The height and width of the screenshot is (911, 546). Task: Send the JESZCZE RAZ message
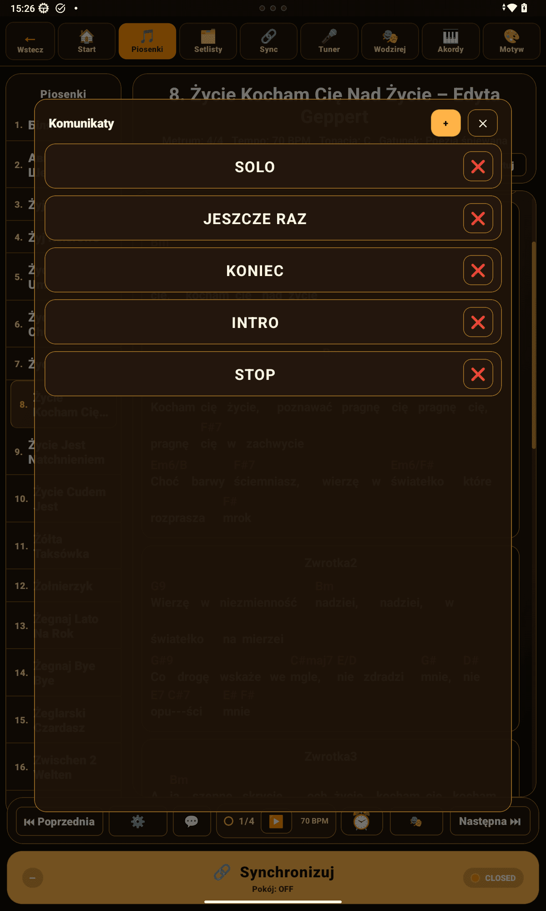click(x=254, y=219)
